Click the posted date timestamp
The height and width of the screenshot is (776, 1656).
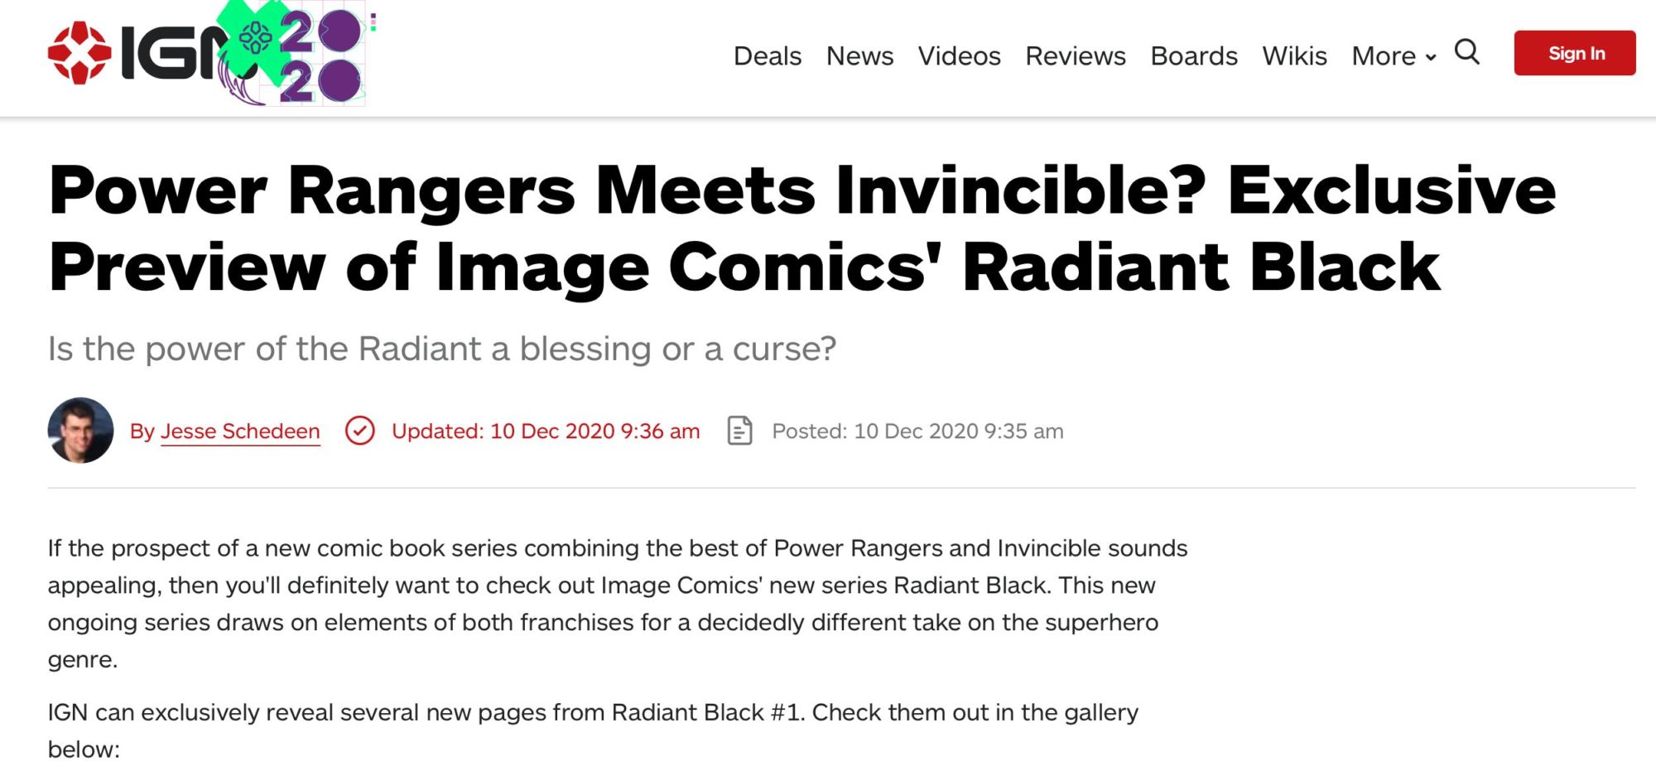(917, 431)
